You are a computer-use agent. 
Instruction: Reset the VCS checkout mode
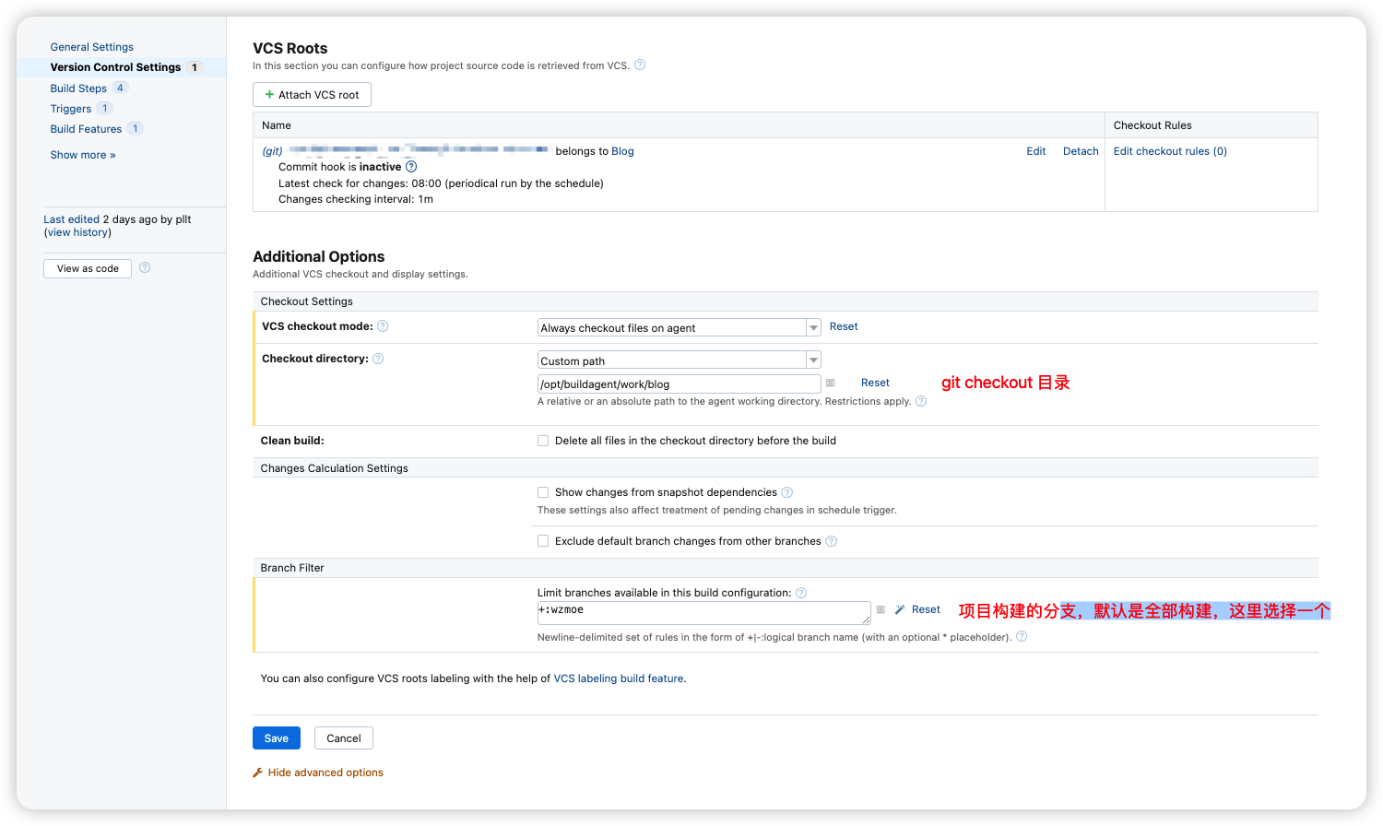[x=844, y=326]
